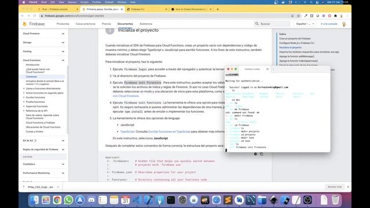The height and width of the screenshot is (208, 370).
Task: Bookmark this page with the star icon
Action: (x=298, y=16)
